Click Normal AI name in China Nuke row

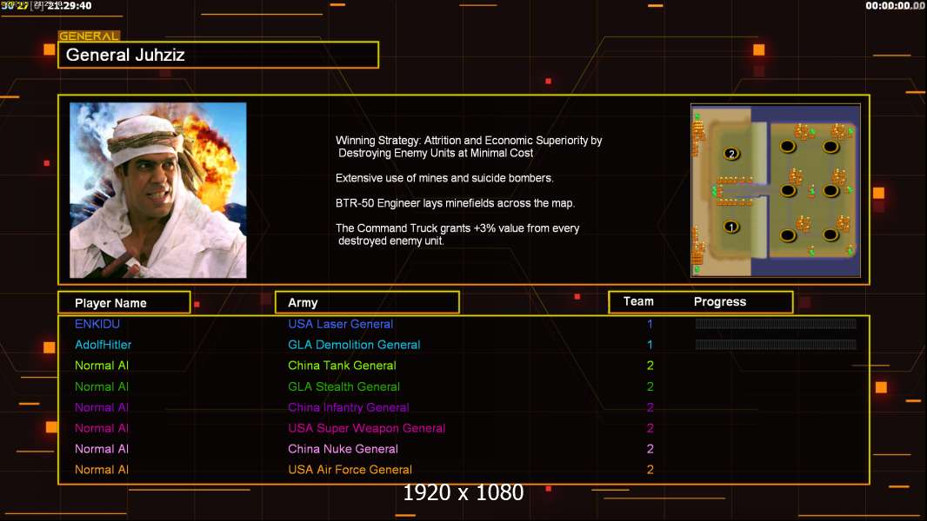click(x=102, y=449)
